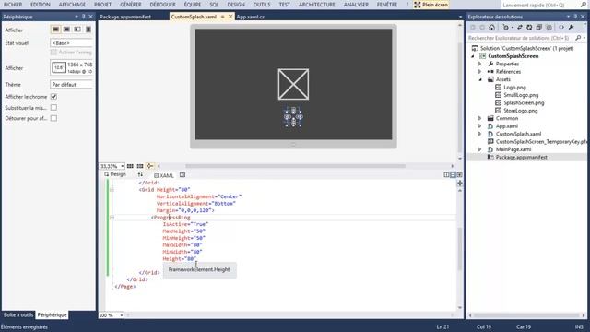Viewport: 590px width, 332px height.
Task: Click the designer horizontal scrollbar
Action: [x=295, y=166]
